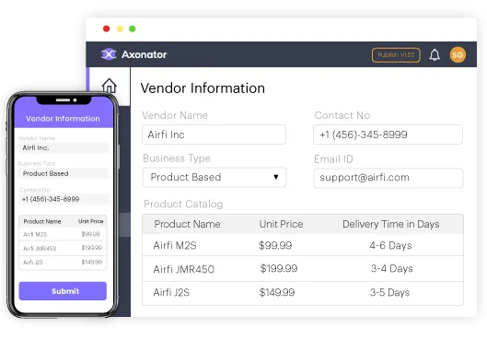Click Delivery Time in Days header
This screenshot has height=340, width=487.
tap(390, 224)
